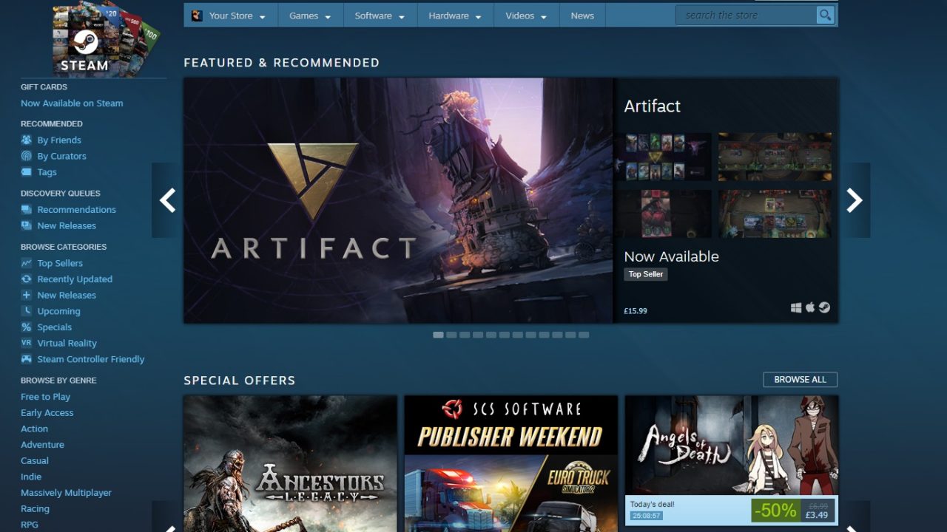
Task: Show previous featured game with left arrow
Action: 167,200
